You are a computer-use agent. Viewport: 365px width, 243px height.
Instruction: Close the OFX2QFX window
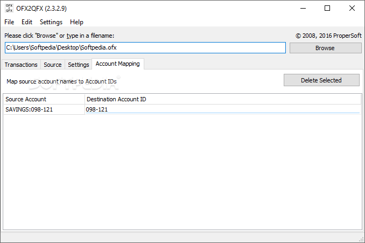coord(352,9)
